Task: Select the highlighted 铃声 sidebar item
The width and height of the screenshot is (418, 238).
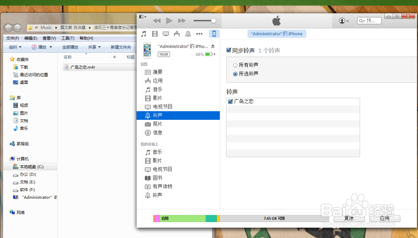Action: [178, 115]
